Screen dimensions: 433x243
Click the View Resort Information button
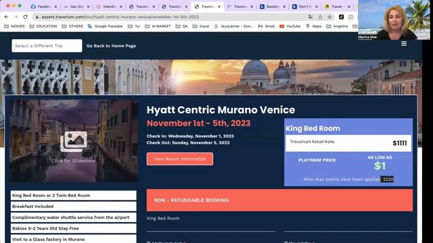click(180, 159)
